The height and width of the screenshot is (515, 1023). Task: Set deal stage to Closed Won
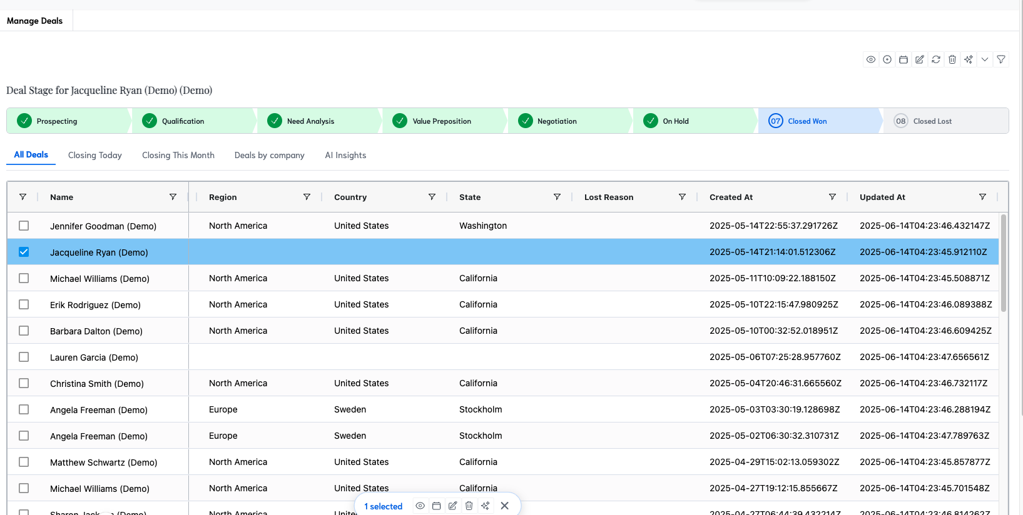[807, 121]
